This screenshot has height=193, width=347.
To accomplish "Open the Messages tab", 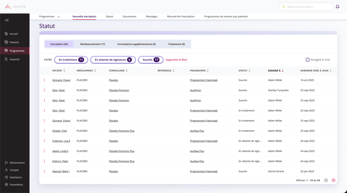I will pos(152,17).
